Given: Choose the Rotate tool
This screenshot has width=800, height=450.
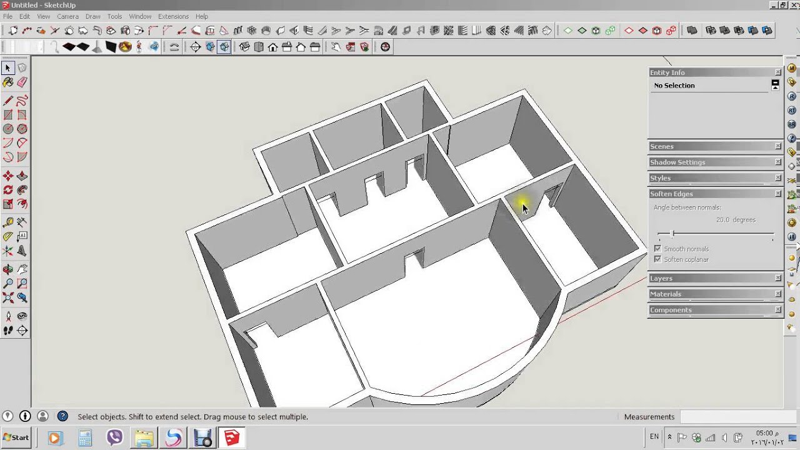Looking at the screenshot, I should click(x=8, y=189).
